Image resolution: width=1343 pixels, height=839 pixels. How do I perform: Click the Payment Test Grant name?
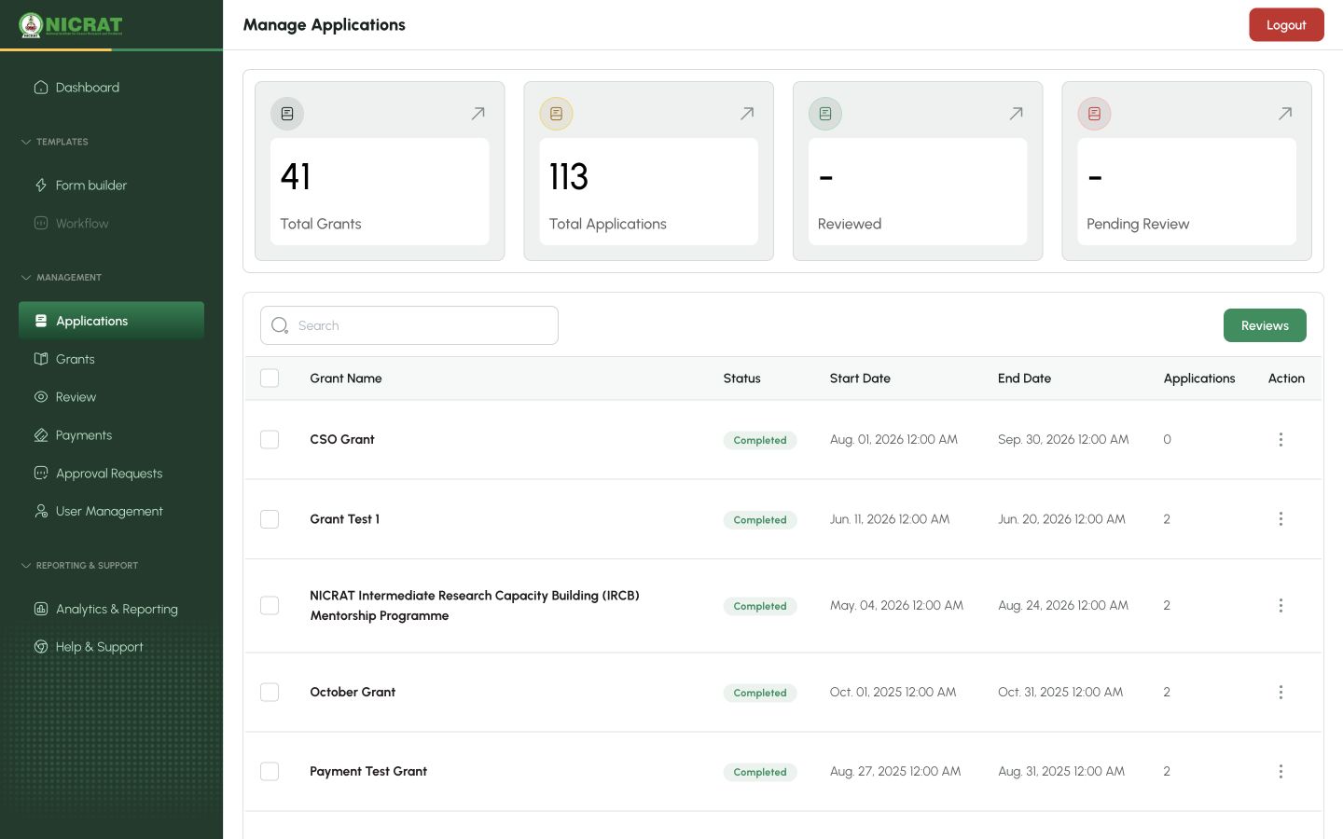368,771
